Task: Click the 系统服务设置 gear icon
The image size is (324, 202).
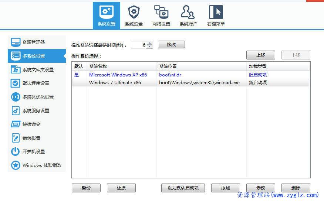Action: 16,110
